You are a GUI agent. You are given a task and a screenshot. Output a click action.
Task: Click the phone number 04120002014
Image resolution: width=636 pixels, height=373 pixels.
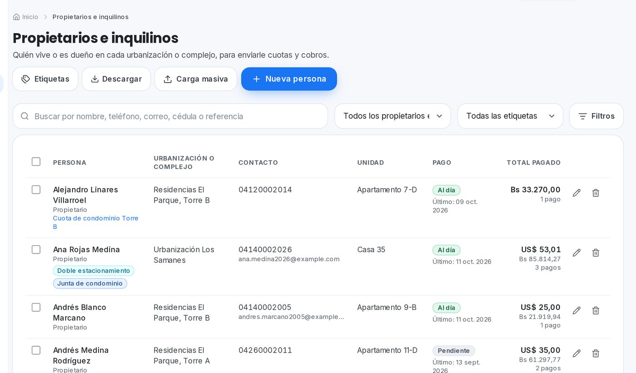click(265, 190)
